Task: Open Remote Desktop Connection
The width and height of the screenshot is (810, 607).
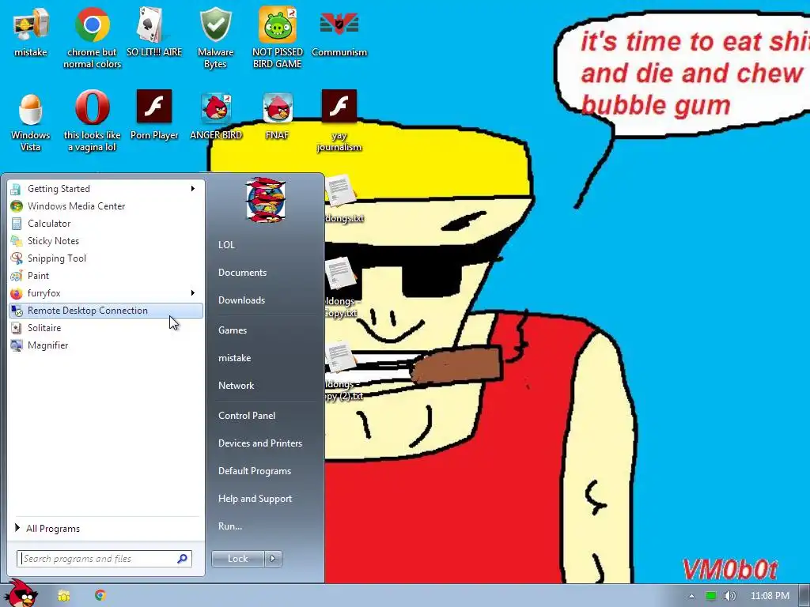Action: [x=106, y=311]
